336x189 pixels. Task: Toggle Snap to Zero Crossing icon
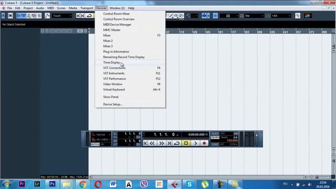click(x=188, y=16)
